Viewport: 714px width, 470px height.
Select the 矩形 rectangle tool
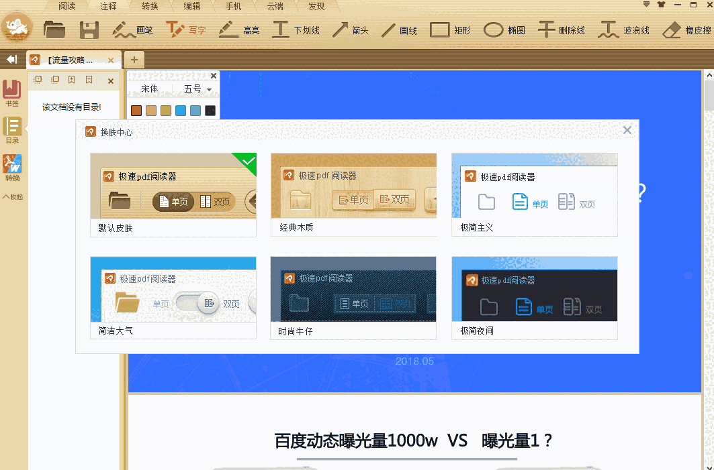click(x=449, y=30)
